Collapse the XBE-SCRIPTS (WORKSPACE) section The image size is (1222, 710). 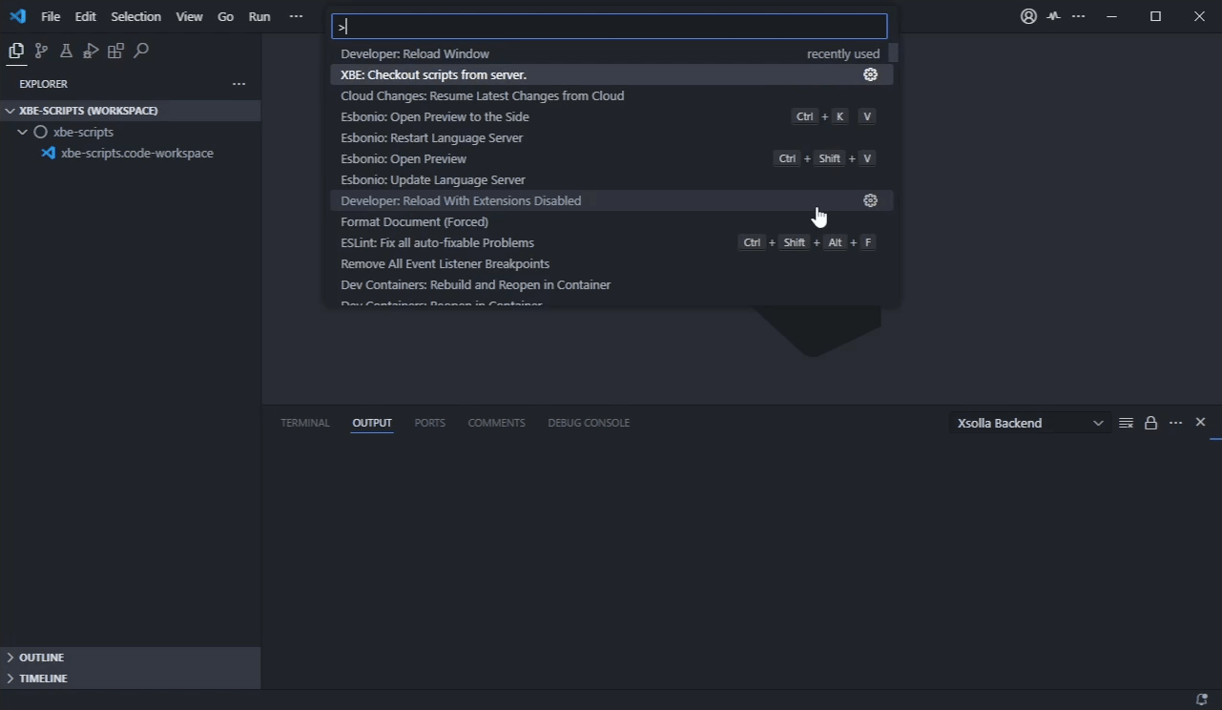[x=10, y=111]
